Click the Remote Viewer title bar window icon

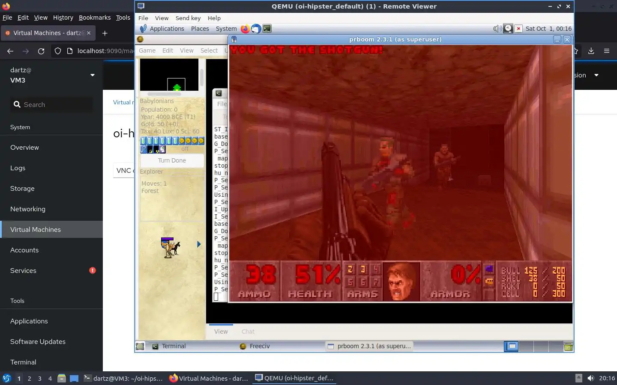tap(141, 6)
